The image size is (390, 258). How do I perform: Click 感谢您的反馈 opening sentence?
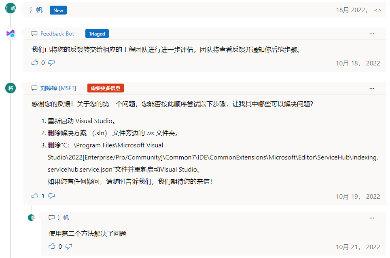coord(172,104)
